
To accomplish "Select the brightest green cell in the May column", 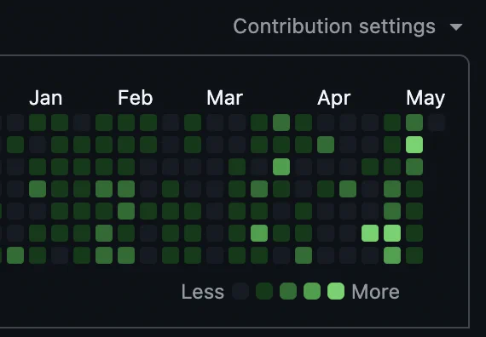I will coord(414,145).
